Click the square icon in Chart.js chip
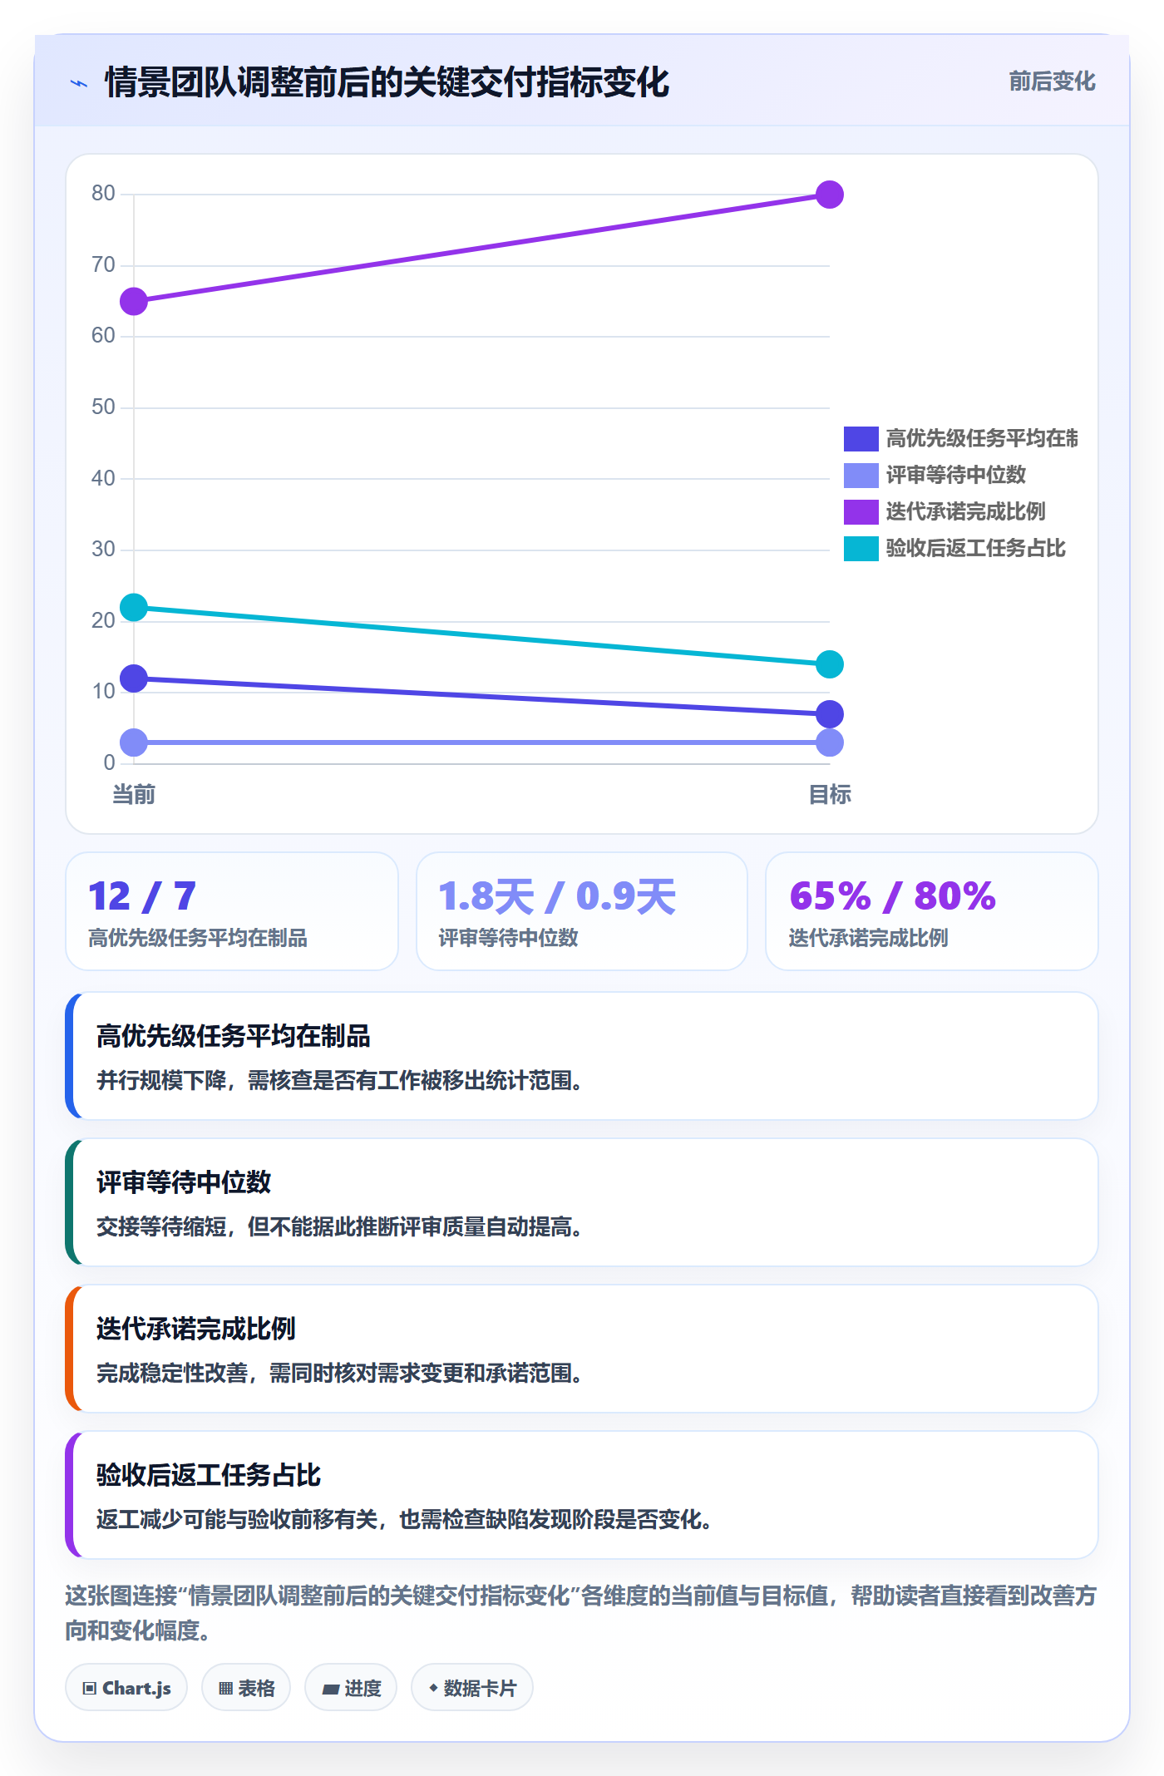The image size is (1164, 1776). pyautogui.click(x=90, y=1689)
